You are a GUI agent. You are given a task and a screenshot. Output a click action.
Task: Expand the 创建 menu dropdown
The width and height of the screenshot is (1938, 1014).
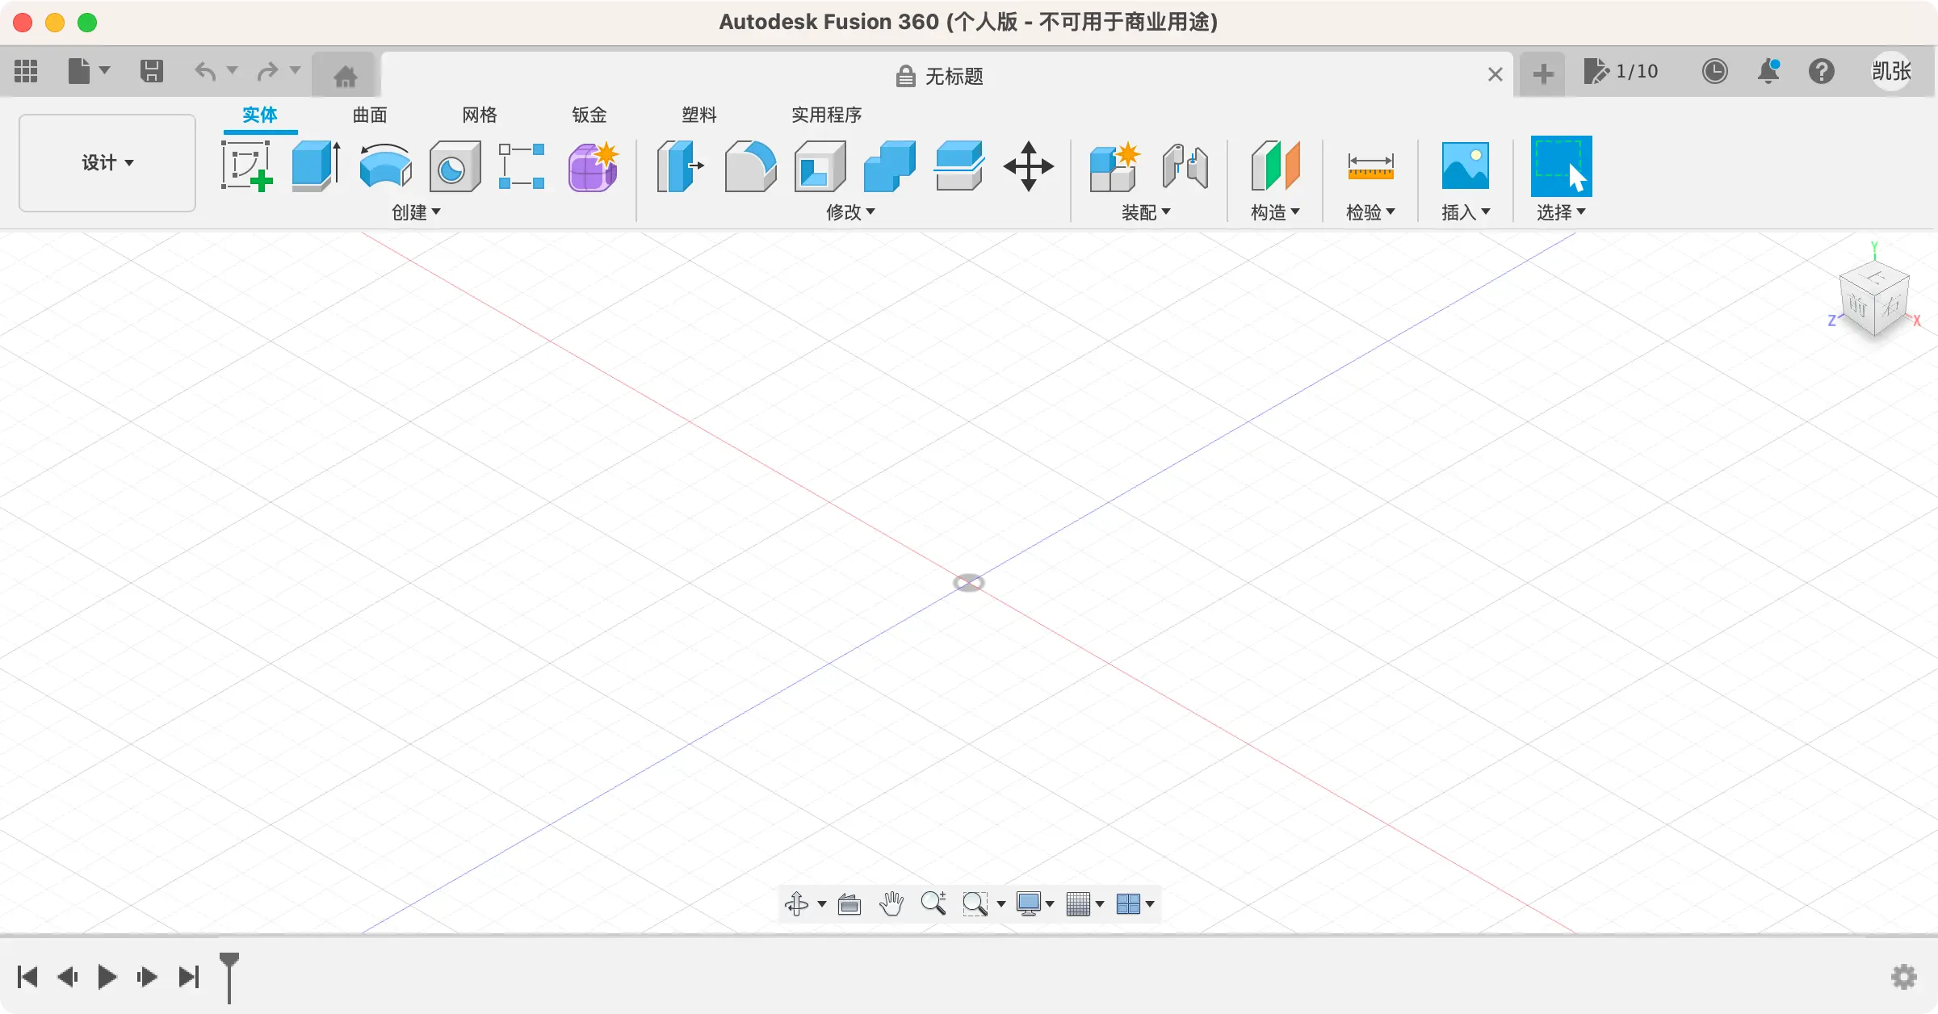coord(416,212)
